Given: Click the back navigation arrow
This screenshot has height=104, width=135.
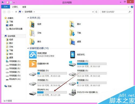Looking at the screenshot, I should (4, 12).
